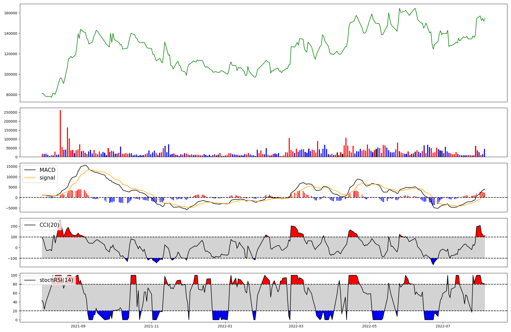Click the 80000 price axis label
Viewport: 511px width, 332px height.
point(11,95)
